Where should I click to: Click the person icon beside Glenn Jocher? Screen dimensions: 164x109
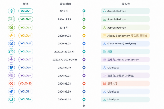pyautogui.click(x=104, y=44)
